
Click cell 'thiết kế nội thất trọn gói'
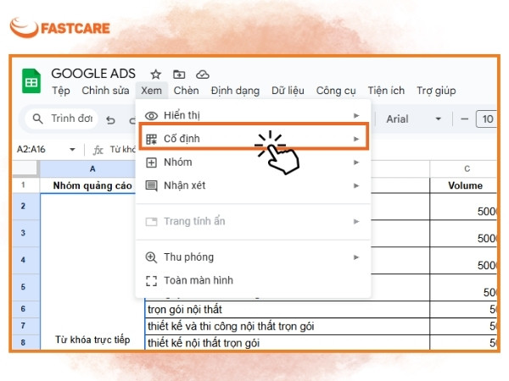[287, 343]
